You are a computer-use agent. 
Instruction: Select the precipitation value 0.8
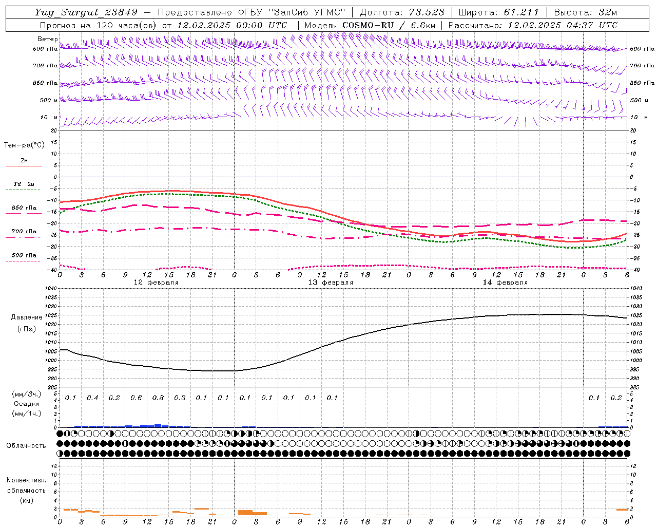[x=158, y=398]
